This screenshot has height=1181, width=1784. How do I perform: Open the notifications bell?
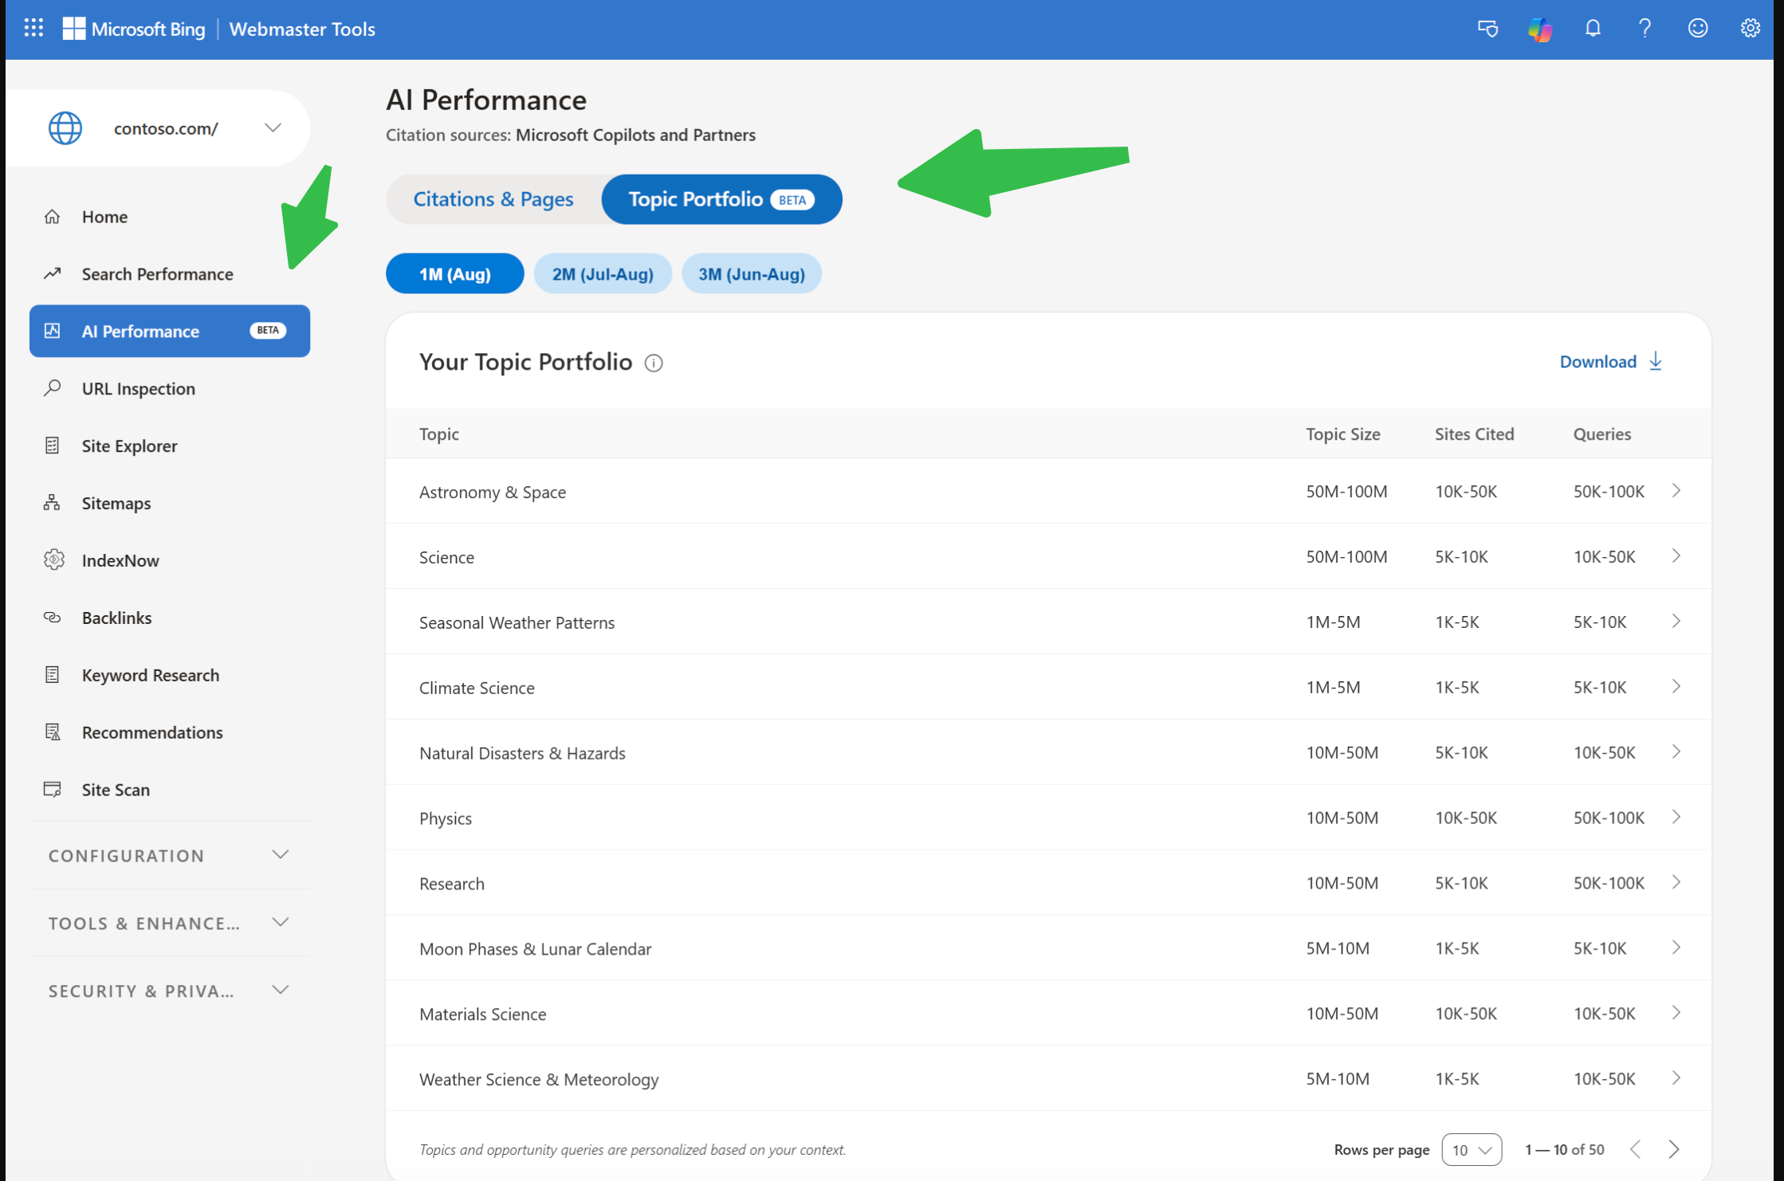coord(1592,29)
